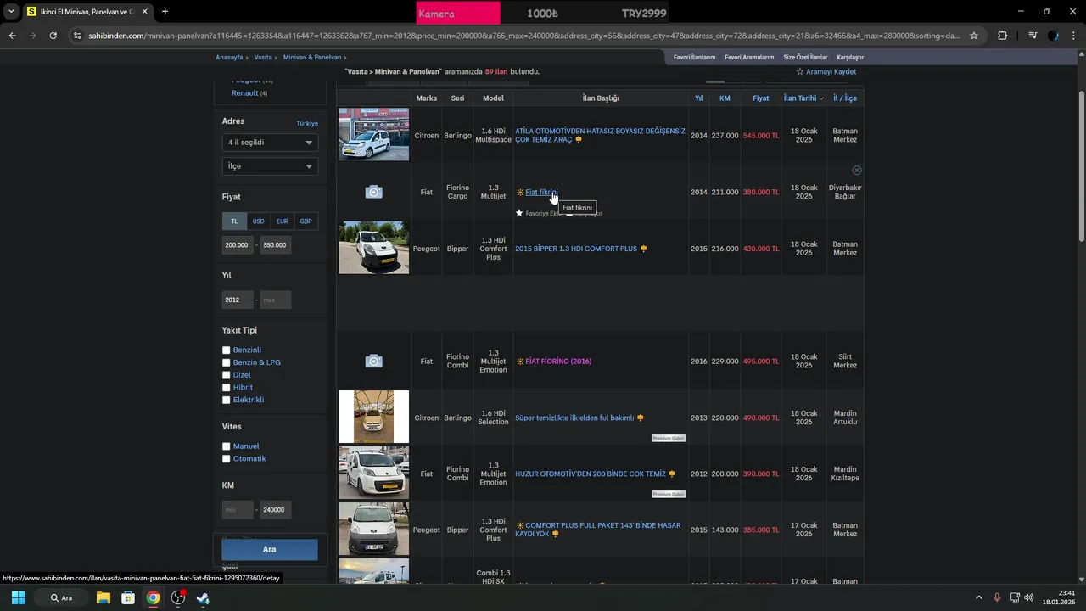Tick the Manuel gearbox checkbox
Screen dimensions: 1086x611
click(227, 446)
